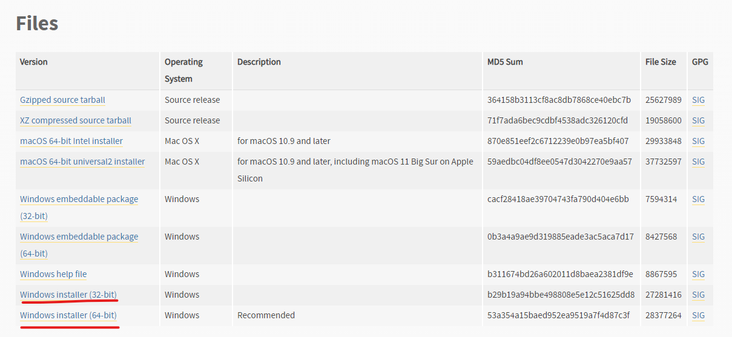The image size is (732, 337).
Task: Click SIG for Windows installer (64-bit)
Action: pos(698,315)
